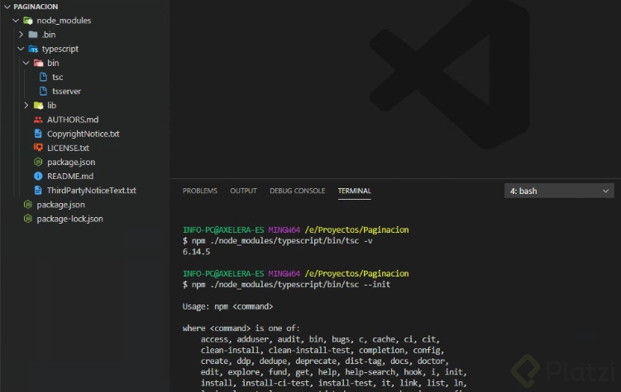
Task: Open package.json inside typescript folder
Action: (x=71, y=163)
